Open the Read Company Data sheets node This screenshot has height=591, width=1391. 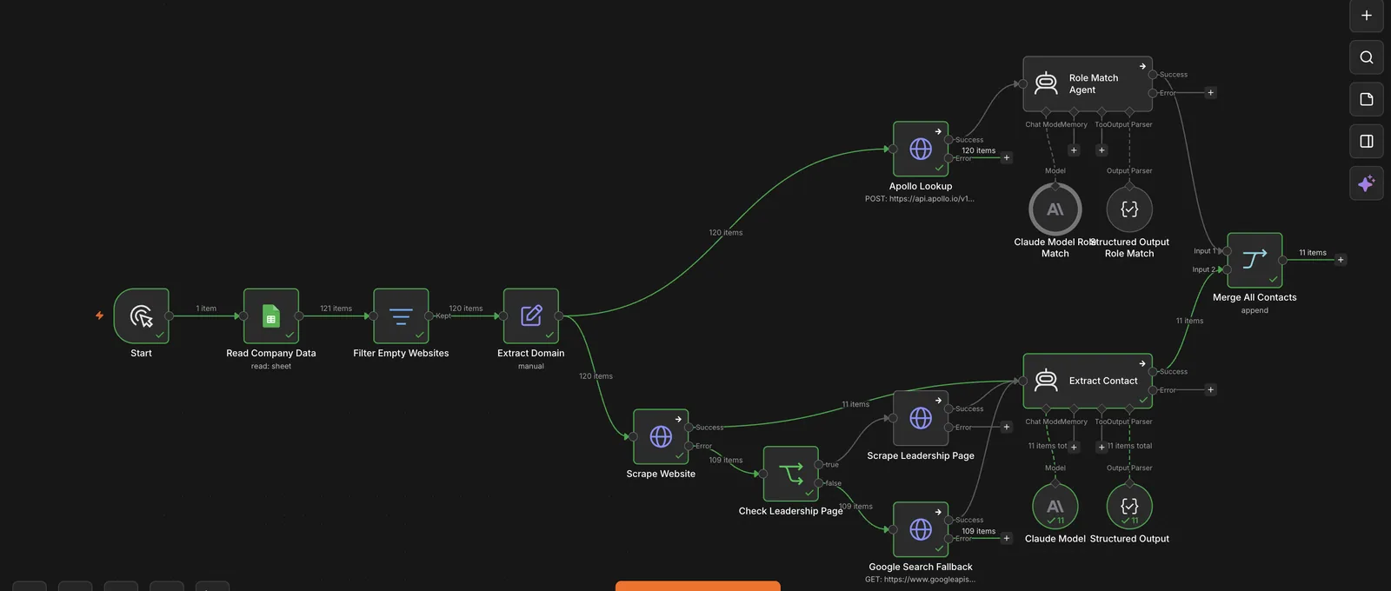271,316
